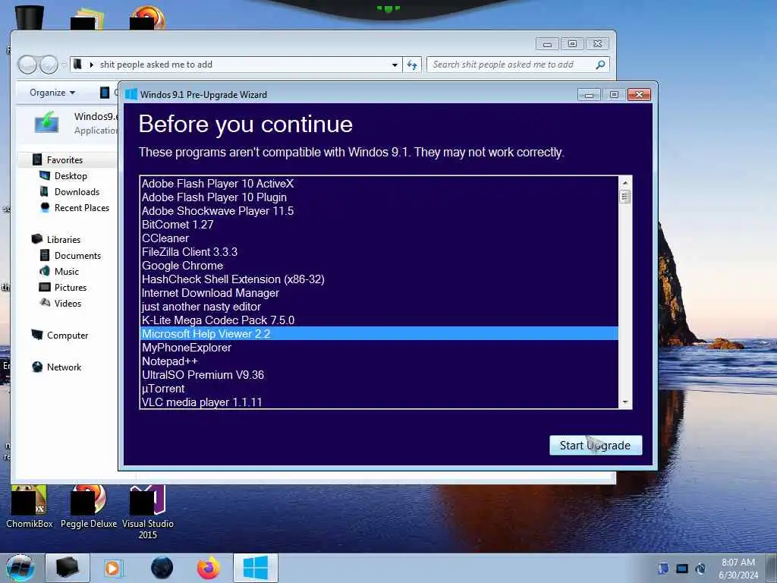Click the Explorer refresh button
The image size is (777, 583).
pyautogui.click(x=412, y=65)
